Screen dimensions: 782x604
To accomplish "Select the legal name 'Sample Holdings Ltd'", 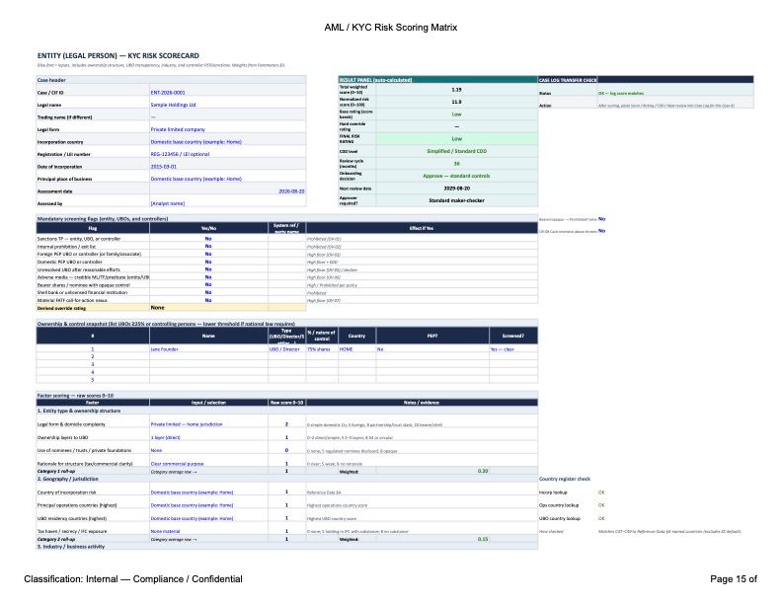I will tap(173, 105).
